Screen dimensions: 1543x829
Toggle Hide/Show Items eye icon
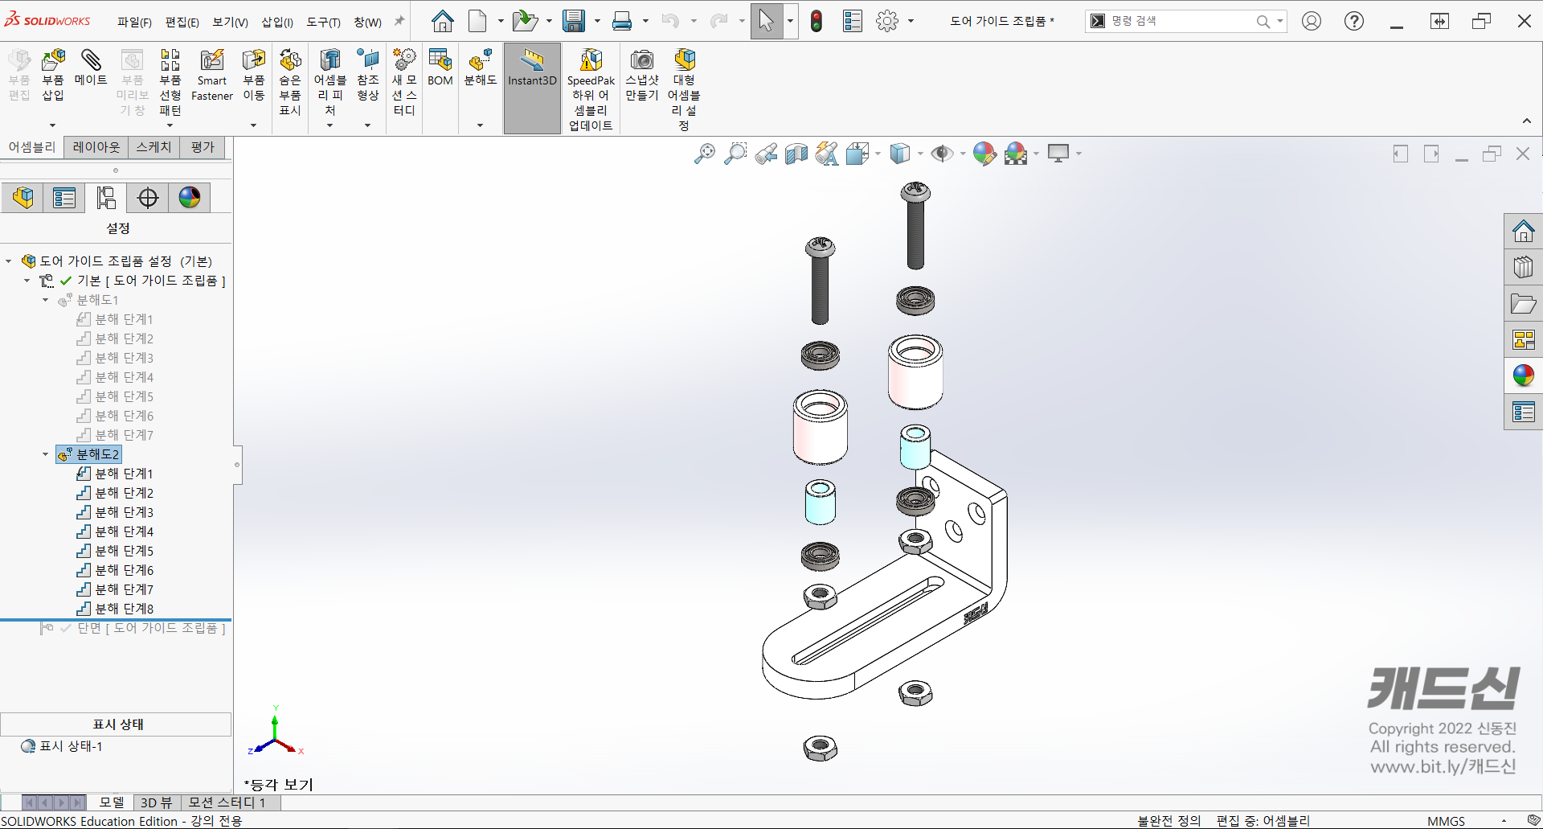[942, 154]
